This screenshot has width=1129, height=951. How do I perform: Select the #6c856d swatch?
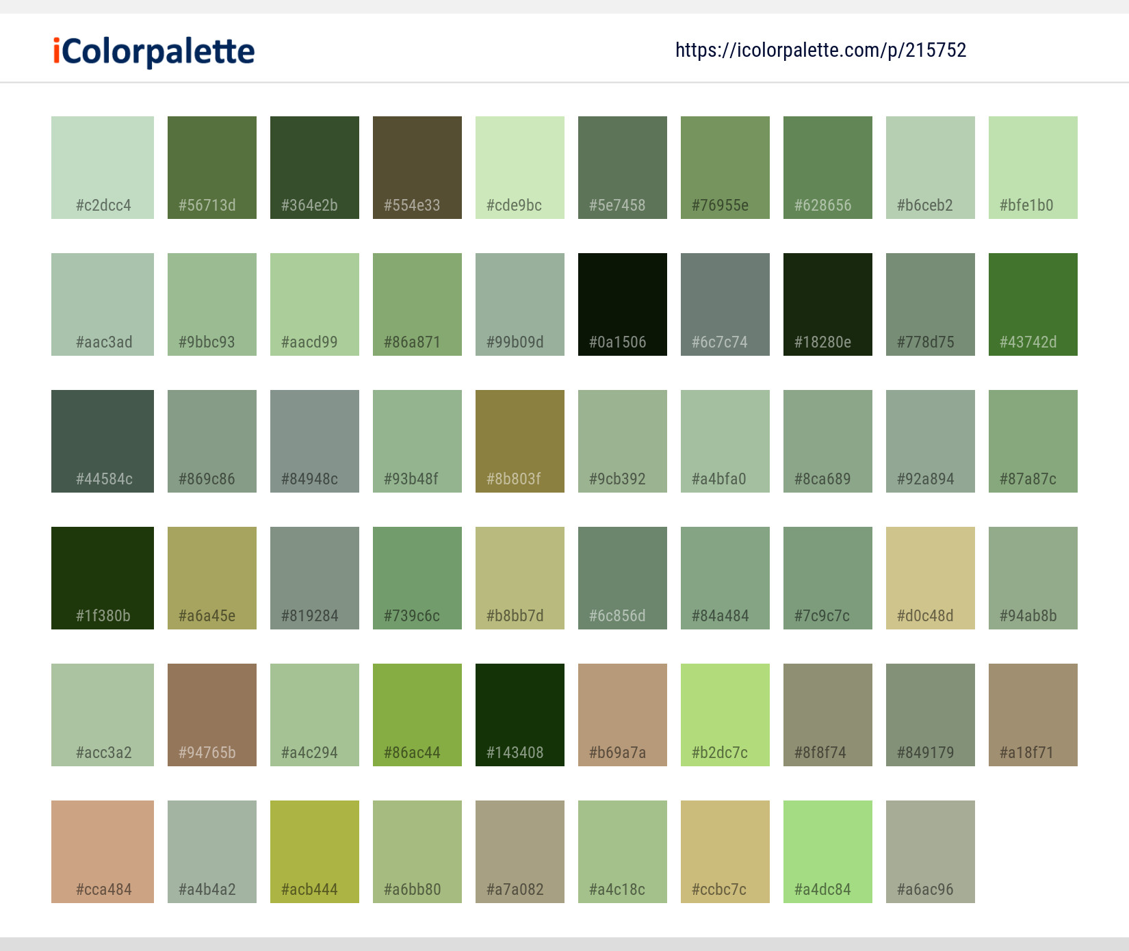click(x=623, y=578)
